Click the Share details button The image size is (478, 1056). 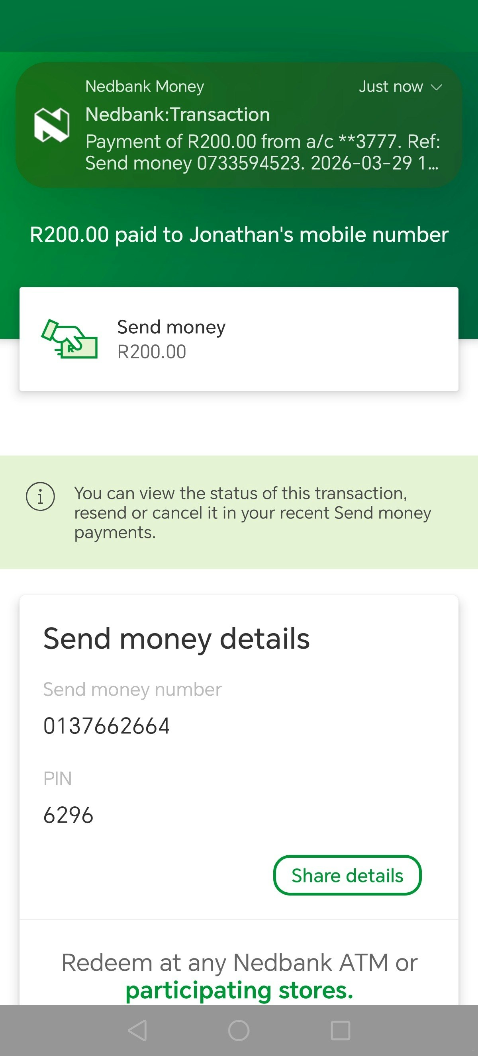[x=347, y=875]
